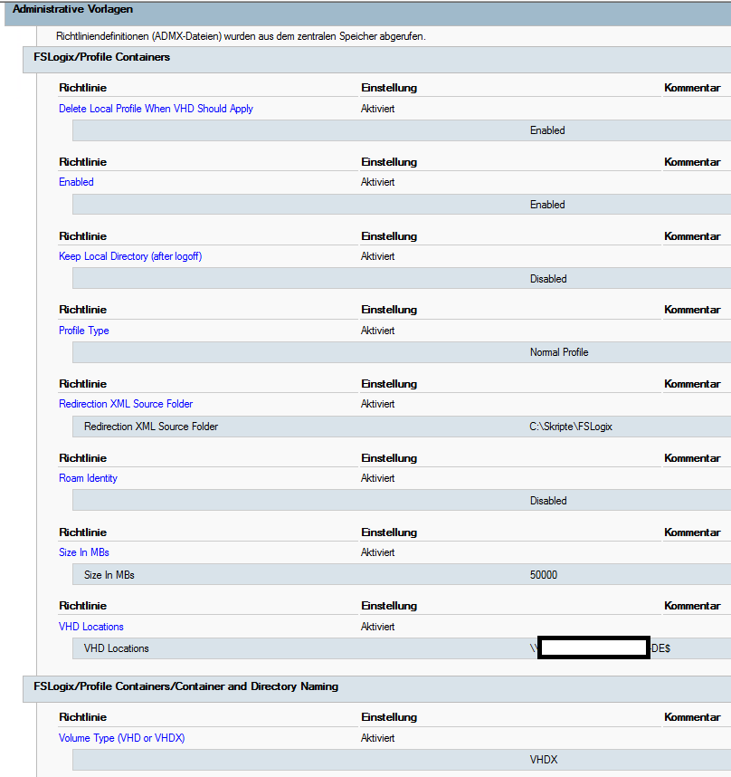This screenshot has height=777, width=731.
Task: Select the 50000 size value
Action: click(544, 575)
